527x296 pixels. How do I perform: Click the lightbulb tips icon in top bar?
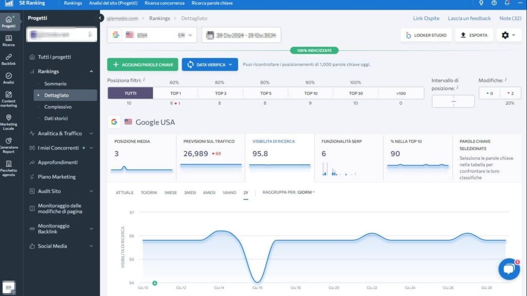481,3
